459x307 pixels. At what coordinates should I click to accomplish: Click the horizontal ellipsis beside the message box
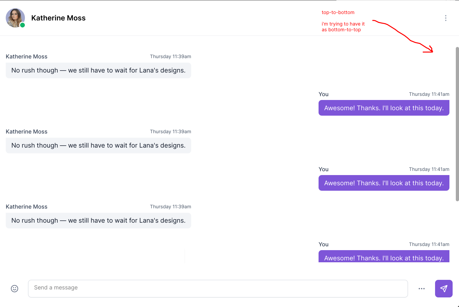(422, 288)
